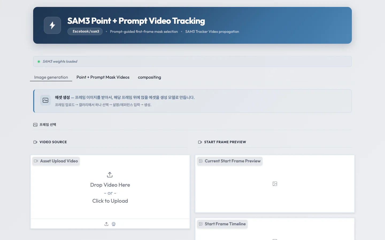
Task: Click the camera icon next to START FRAME PREVIEW
Action: [200, 142]
